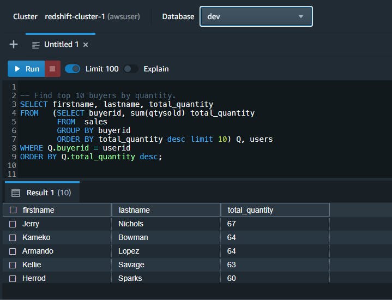
Task: Run the SQL query
Action: pyautogui.click(x=26, y=69)
